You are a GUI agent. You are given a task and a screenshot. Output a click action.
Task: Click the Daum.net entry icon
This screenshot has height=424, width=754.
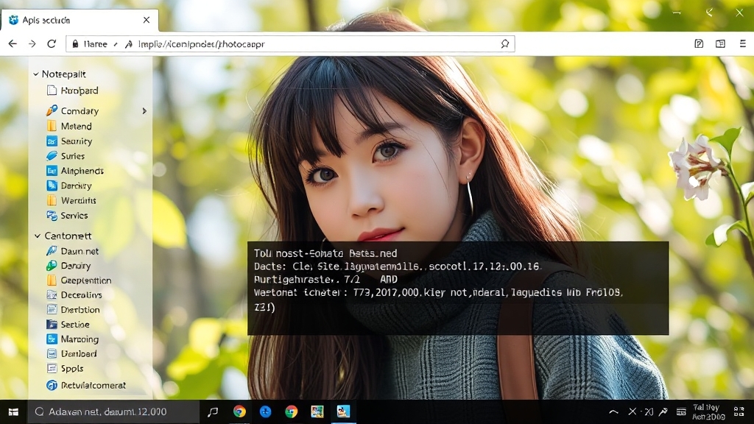click(52, 251)
